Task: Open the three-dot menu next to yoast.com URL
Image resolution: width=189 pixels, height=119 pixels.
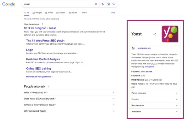Action: tap(42, 24)
